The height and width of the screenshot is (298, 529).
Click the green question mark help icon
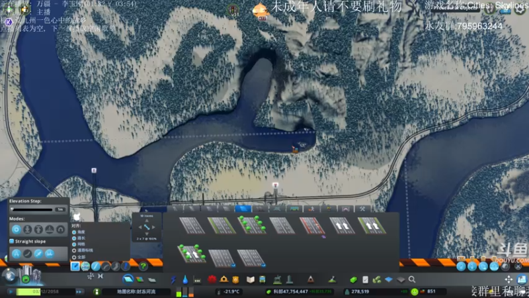[143, 266]
